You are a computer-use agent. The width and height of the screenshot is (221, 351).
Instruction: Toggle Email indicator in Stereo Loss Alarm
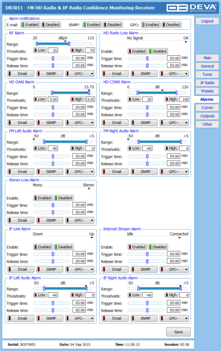tap(21, 220)
